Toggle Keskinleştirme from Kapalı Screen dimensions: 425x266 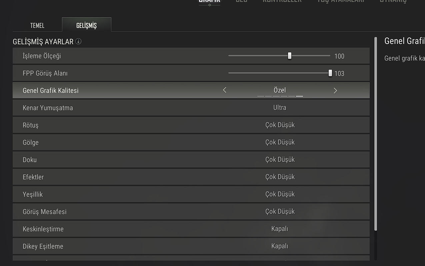[x=280, y=229]
